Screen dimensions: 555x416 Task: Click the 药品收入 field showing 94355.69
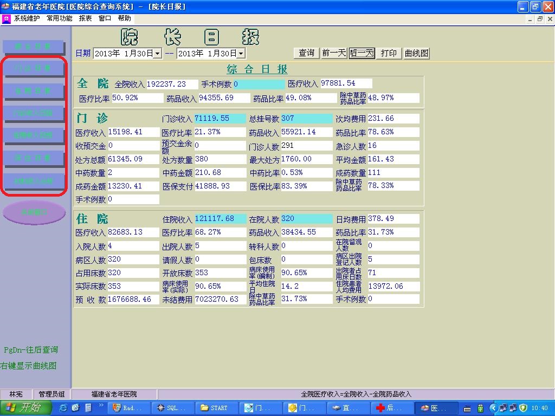[224, 98]
